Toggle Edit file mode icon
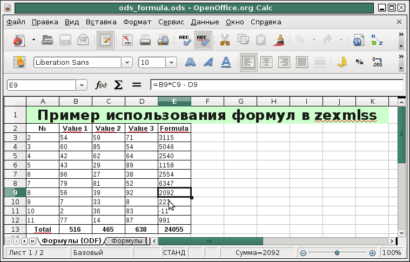This screenshot has height=262, width=410. coord(105,40)
